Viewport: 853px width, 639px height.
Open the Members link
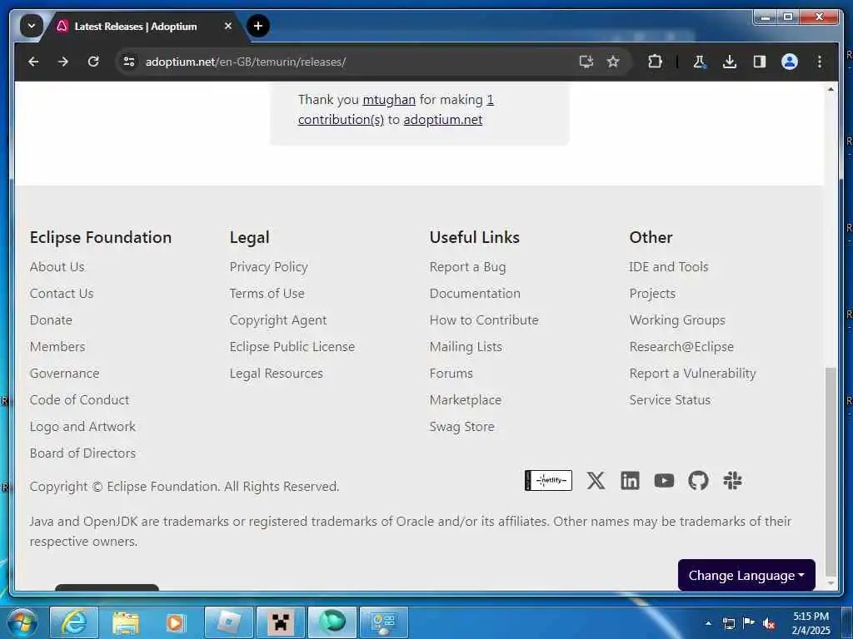(x=57, y=347)
